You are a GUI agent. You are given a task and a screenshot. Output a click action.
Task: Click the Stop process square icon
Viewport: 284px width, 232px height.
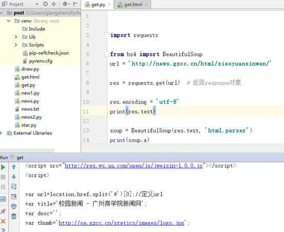pos(3,177)
